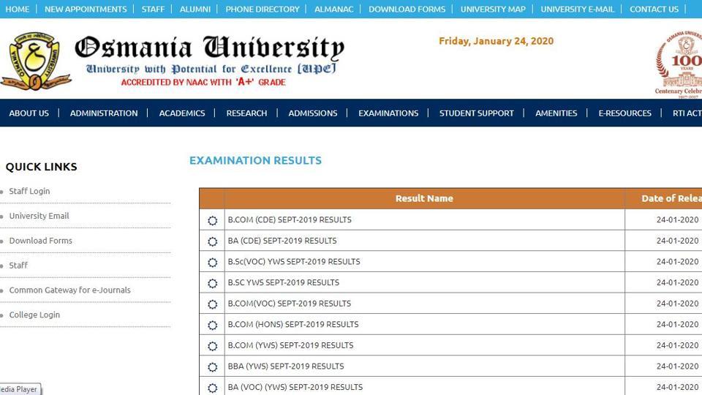
Task: Click the QUICK LINKS heading
Action: coord(41,167)
